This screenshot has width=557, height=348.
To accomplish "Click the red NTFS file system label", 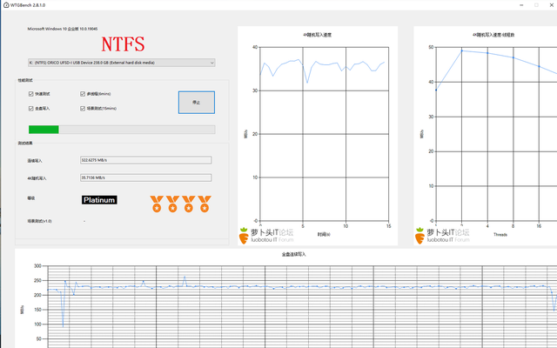I will point(123,44).
